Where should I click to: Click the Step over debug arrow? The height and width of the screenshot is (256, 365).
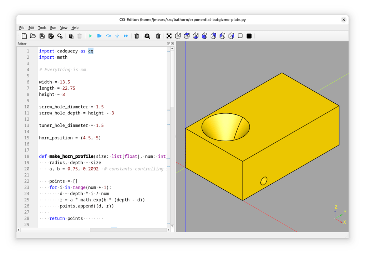(108, 36)
